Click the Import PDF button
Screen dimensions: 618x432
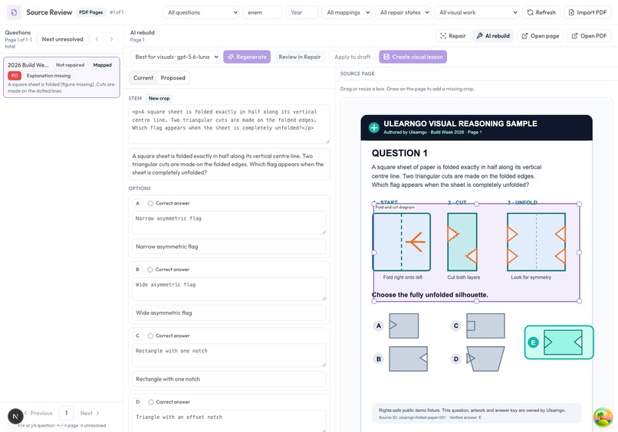tap(587, 12)
